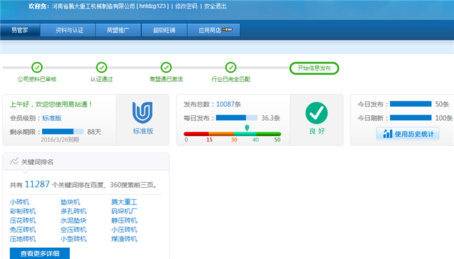Image resolution: width=454 pixels, height=259 pixels.
Task: Click the 行业已完全匹配 checkmark icon
Action: click(230, 68)
